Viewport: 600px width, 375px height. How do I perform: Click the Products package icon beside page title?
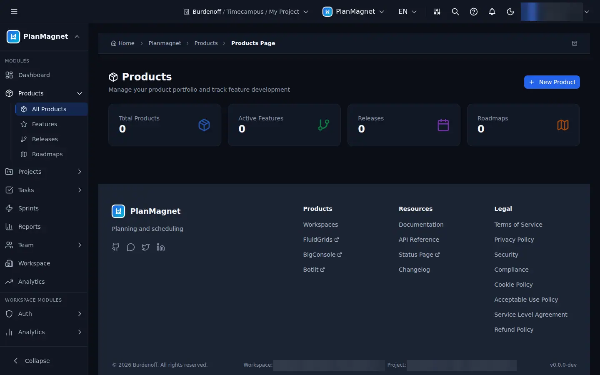113,77
